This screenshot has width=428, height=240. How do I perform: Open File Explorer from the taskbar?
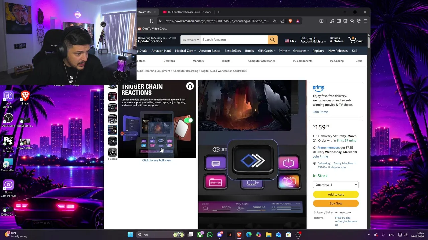[x=269, y=235]
